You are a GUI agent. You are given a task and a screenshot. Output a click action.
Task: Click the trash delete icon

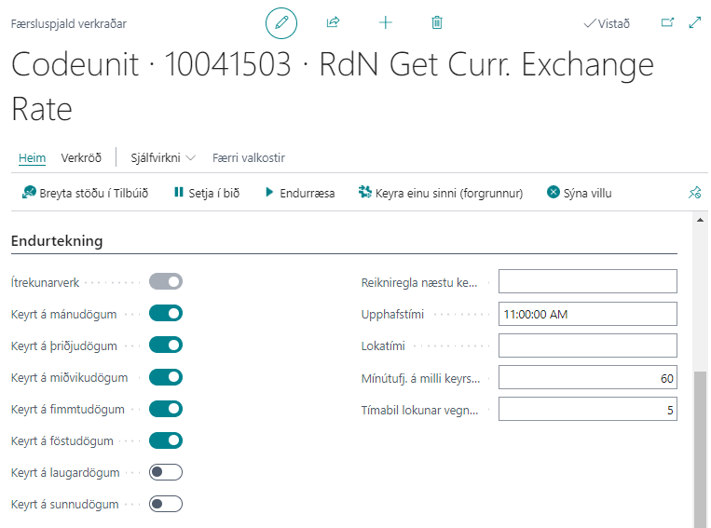click(437, 22)
